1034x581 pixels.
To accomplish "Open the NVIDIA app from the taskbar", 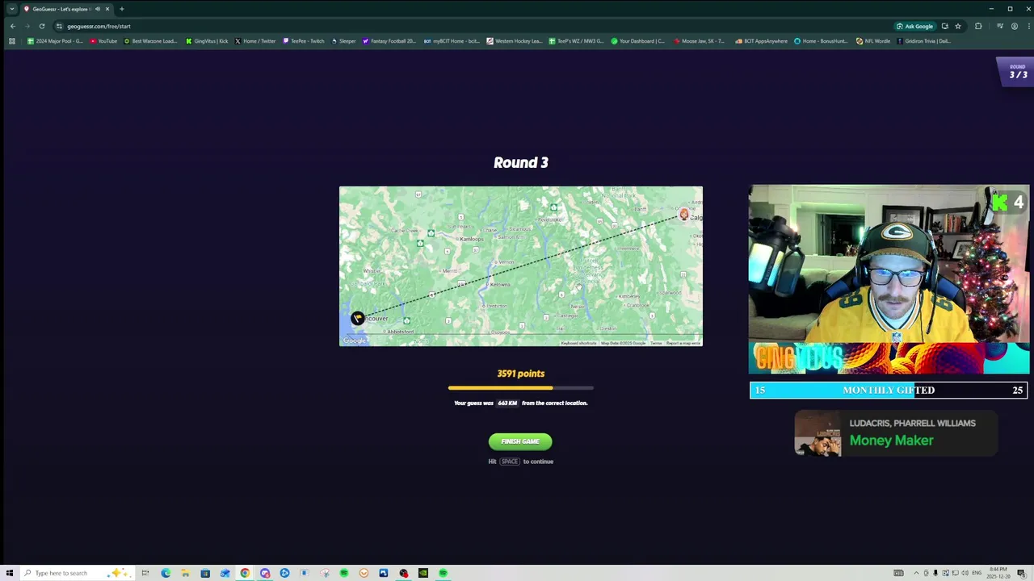I will point(422,573).
